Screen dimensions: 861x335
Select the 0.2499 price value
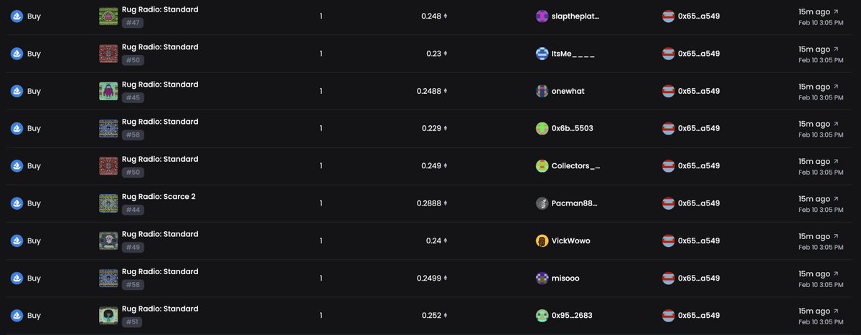pyautogui.click(x=429, y=278)
